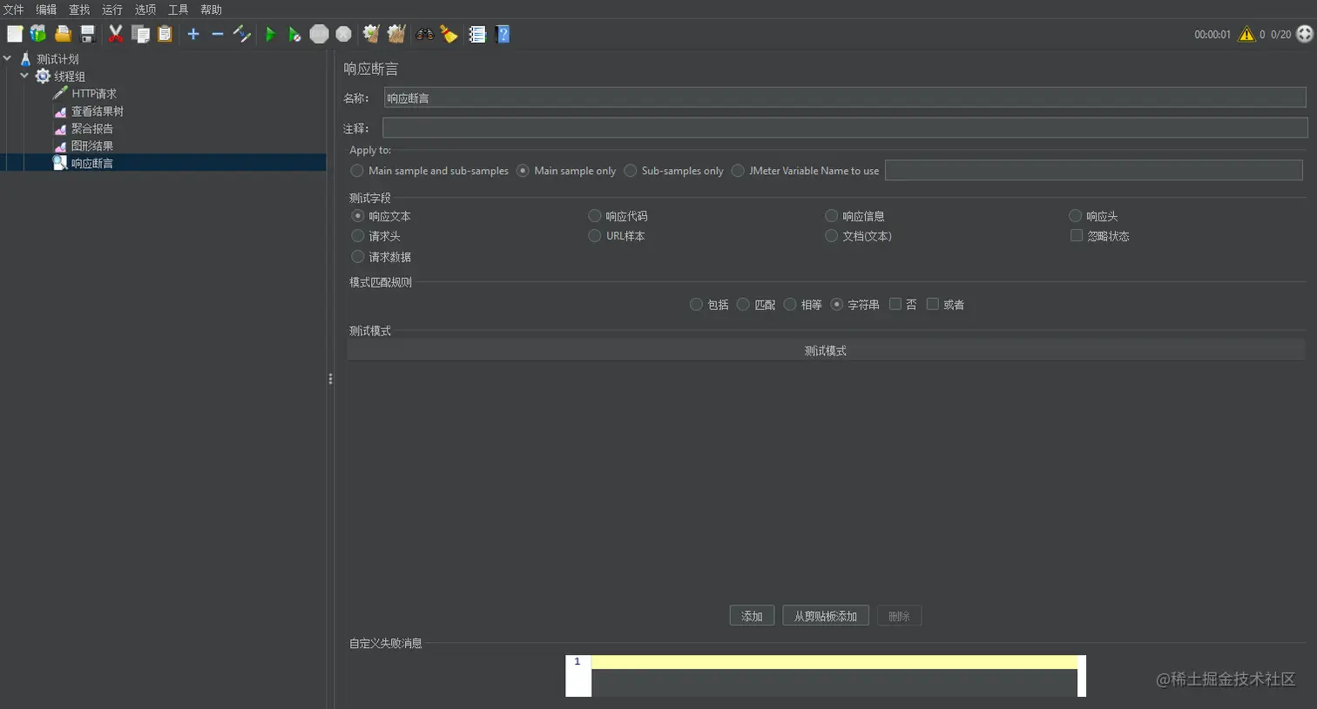Open the function helper list icon

477,34
